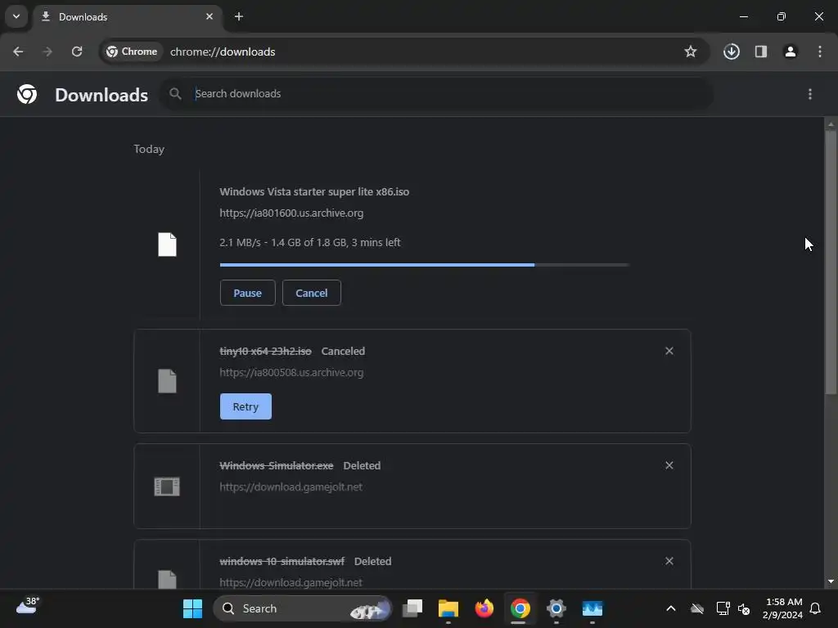Image resolution: width=838 pixels, height=628 pixels.
Task: Open File Explorer from the taskbar
Action: click(x=448, y=608)
